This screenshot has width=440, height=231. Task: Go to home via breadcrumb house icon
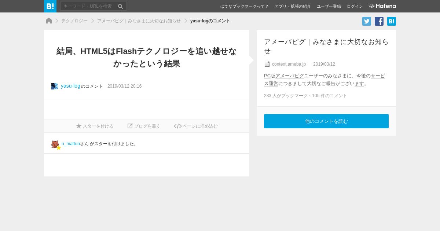coord(49,21)
